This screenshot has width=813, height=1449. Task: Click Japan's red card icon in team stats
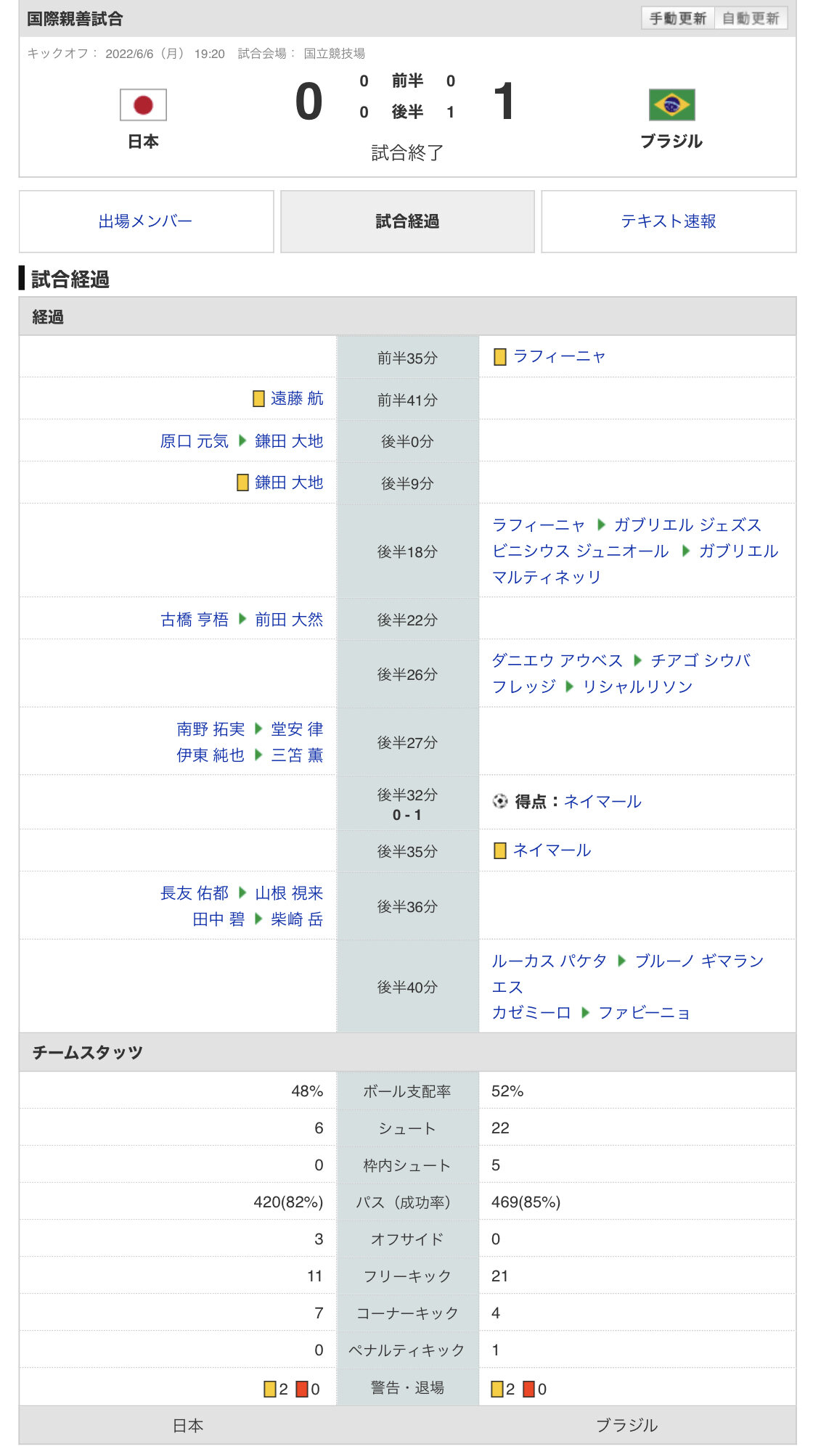pos(302,1389)
